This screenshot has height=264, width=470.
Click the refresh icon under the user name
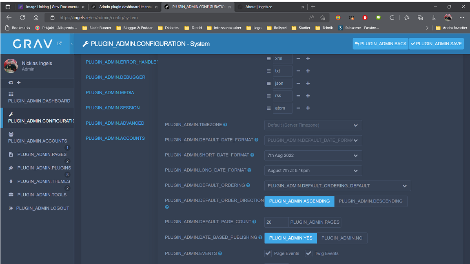pos(11,82)
